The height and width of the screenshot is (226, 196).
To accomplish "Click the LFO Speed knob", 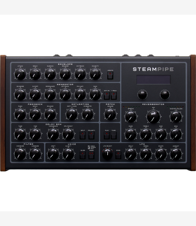I will 146,154.
